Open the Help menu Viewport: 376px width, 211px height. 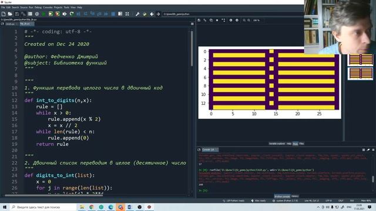click(x=80, y=8)
